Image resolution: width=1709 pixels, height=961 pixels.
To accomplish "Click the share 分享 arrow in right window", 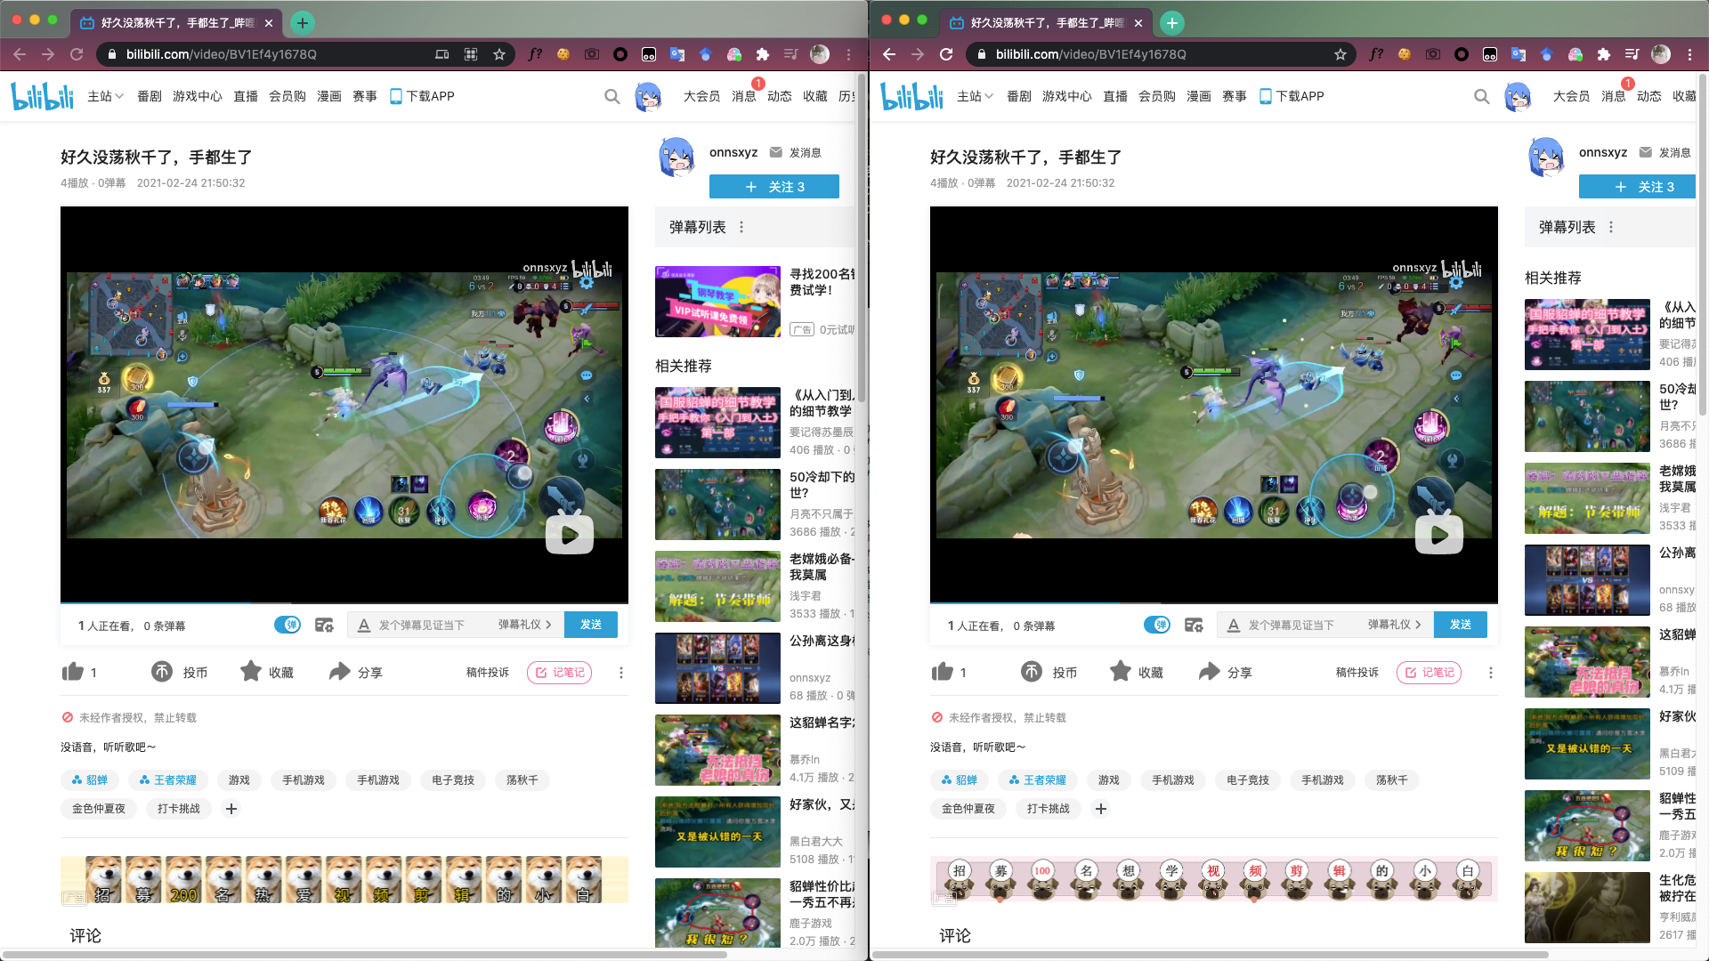I will pos(1209,672).
